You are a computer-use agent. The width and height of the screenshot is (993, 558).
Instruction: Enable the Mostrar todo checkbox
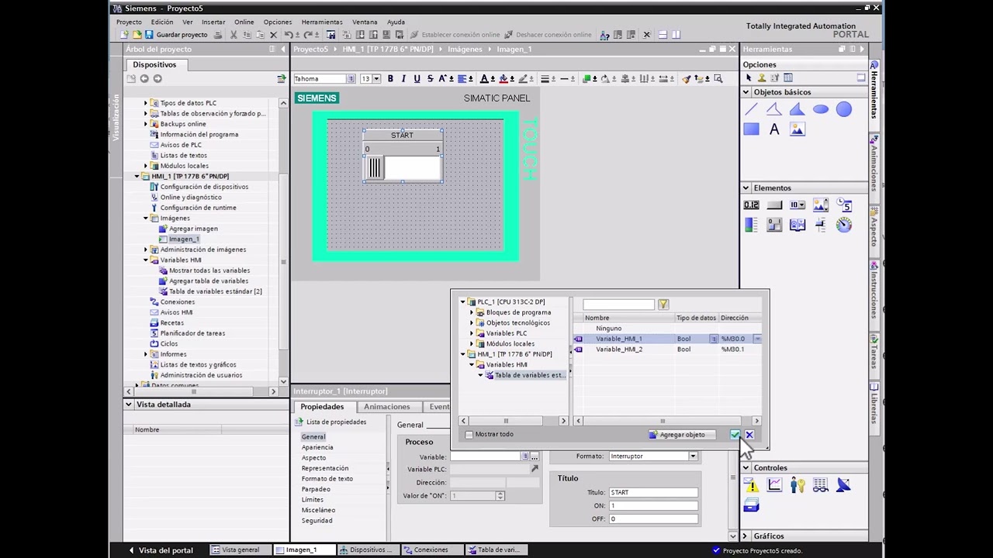click(x=469, y=435)
